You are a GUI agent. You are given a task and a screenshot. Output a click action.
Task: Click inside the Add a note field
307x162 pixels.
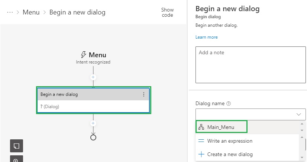click(250, 65)
